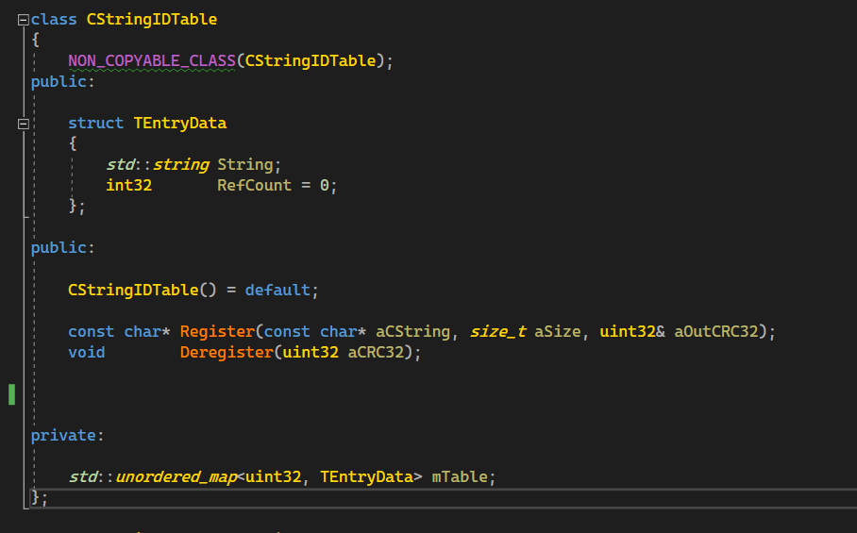The width and height of the screenshot is (857, 533).
Task: Click the class name after the class keyword
Action: tap(151, 19)
